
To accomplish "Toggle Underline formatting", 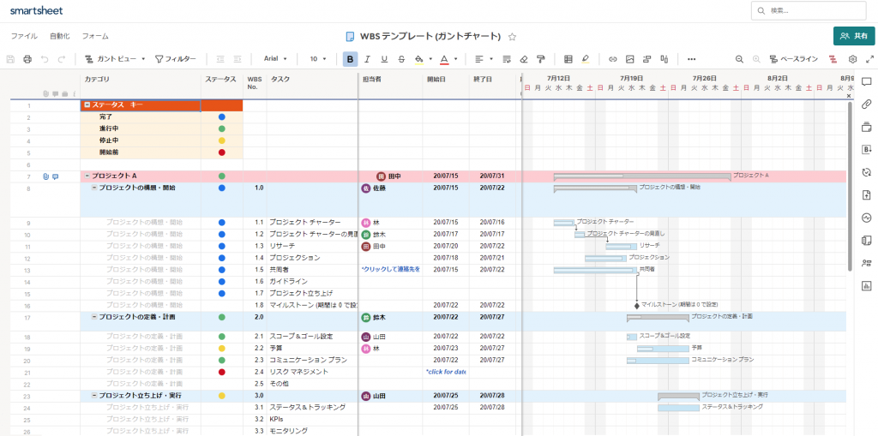I will click(x=384, y=59).
